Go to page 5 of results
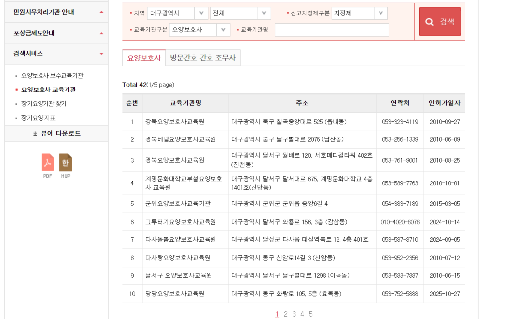This screenshot has height=319, width=506. [x=310, y=314]
